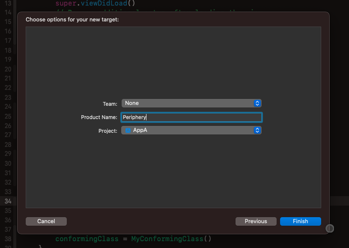Open the Project dropdown showing AppA
Image resolution: width=349 pixels, height=248 pixels.
[x=191, y=130]
